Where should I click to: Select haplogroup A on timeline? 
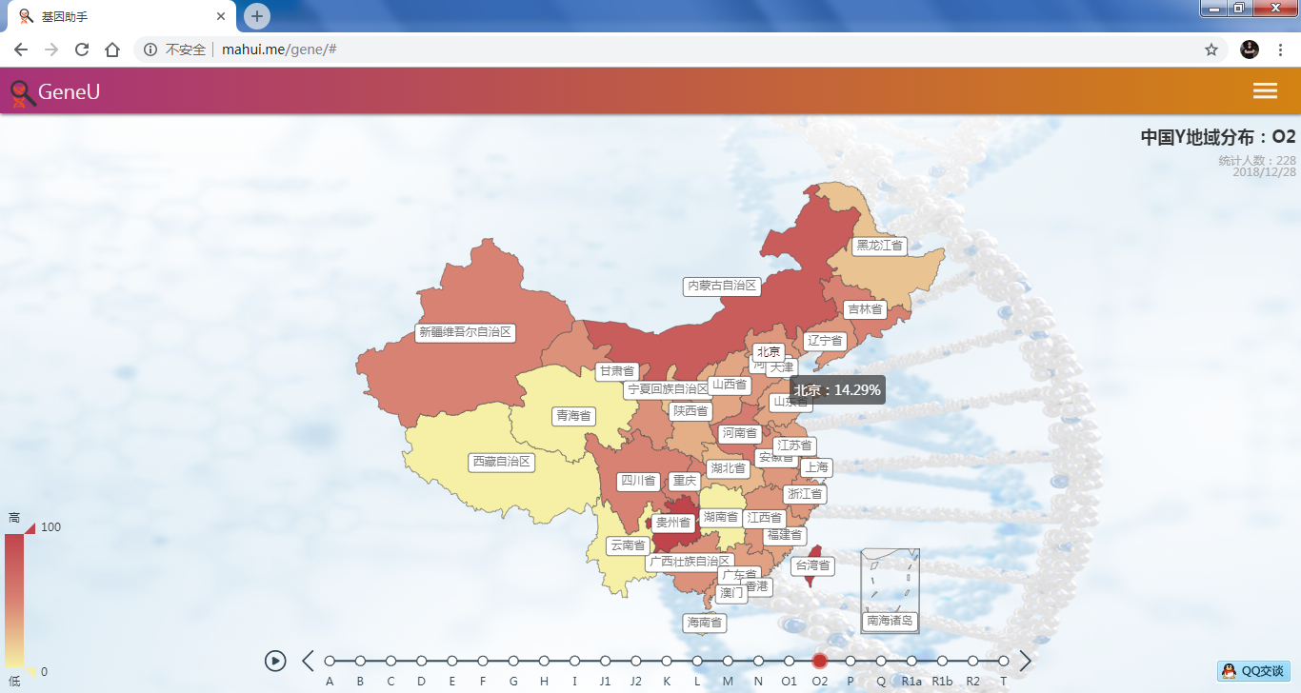[x=330, y=661]
